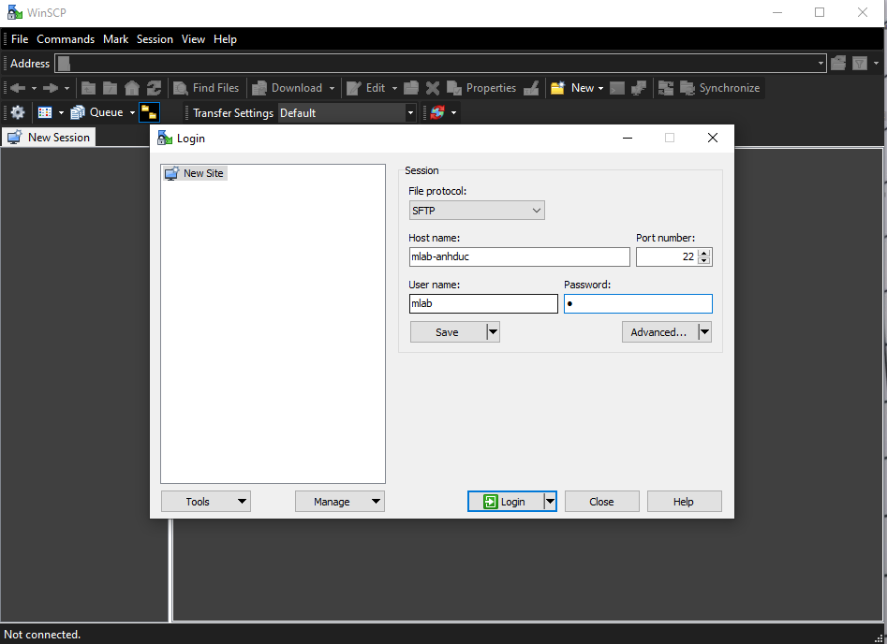Close the Login dialog with X
Viewport: 887px width, 644px height.
[x=713, y=138]
